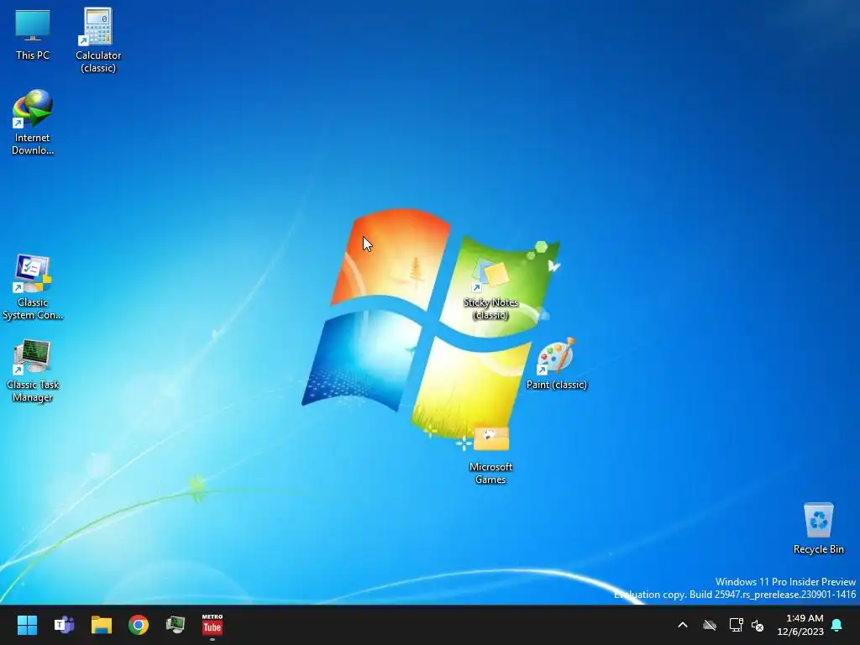Select the Paint (classic) shortcut
This screenshot has width=860, height=645.
click(x=556, y=364)
